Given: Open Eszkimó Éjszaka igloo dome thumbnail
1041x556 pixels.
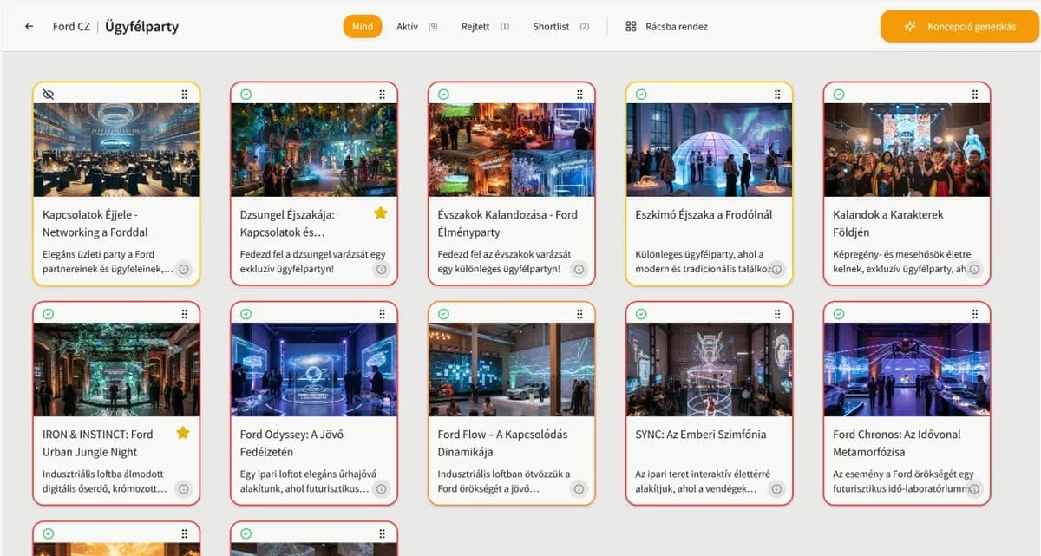Looking at the screenshot, I should point(710,150).
